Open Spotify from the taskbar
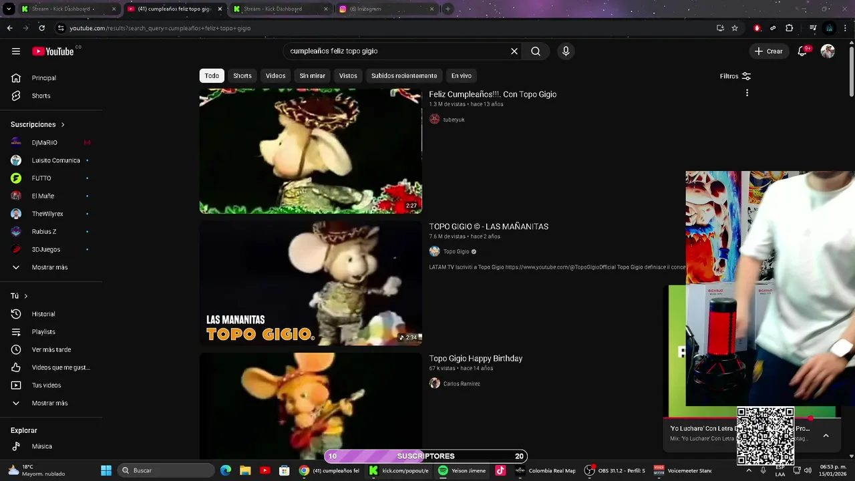The height and width of the screenshot is (481, 855). click(x=462, y=470)
